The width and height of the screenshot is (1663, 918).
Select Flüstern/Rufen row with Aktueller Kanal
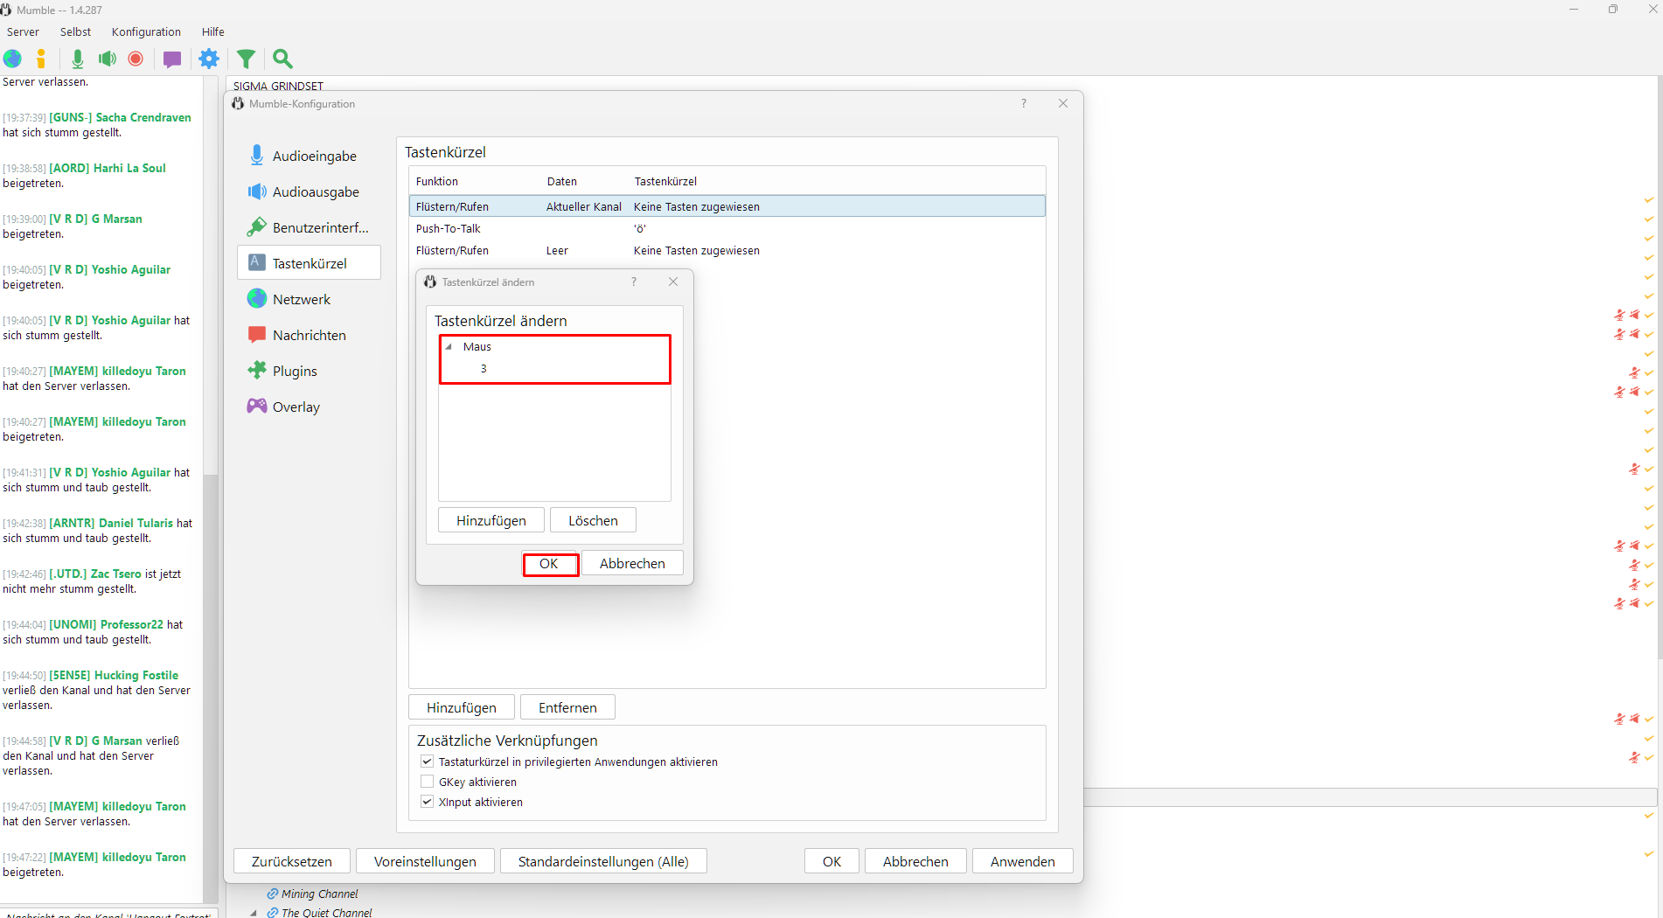727,206
